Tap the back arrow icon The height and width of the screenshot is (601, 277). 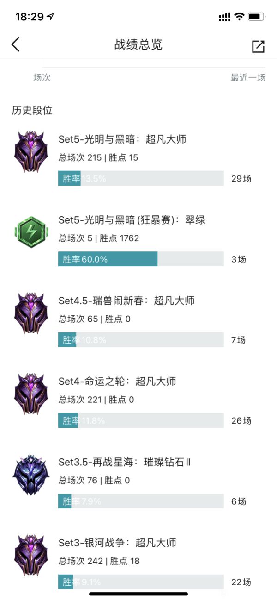coord(16,44)
